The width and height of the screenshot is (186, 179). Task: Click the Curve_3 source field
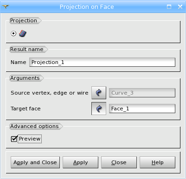142,93
